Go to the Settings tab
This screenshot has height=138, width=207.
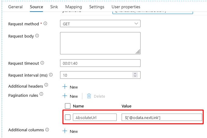coord(97,7)
